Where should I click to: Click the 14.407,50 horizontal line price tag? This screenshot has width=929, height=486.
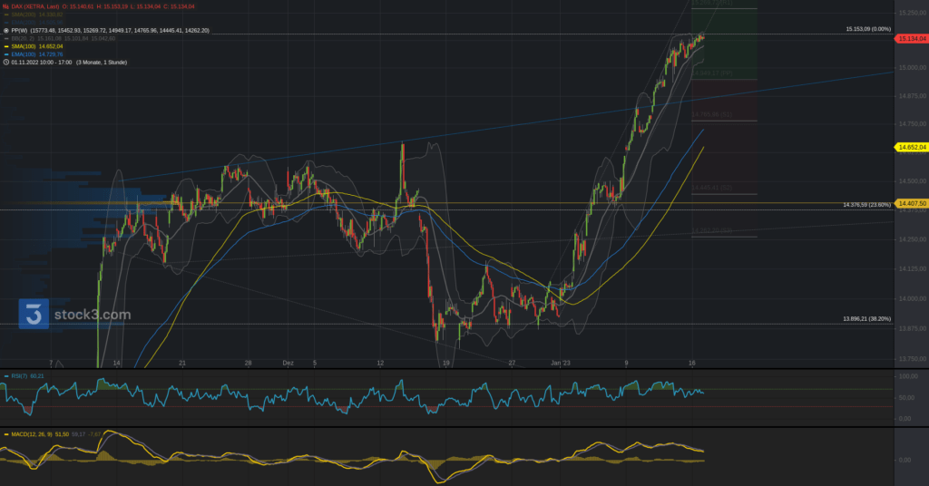tap(911, 204)
